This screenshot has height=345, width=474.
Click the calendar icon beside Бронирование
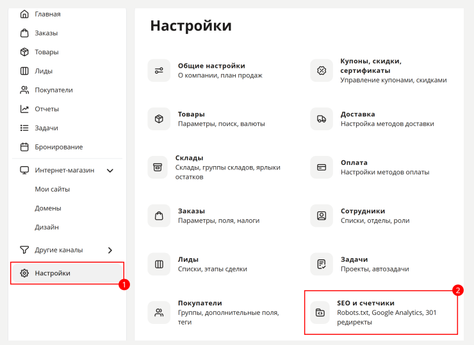point(24,147)
